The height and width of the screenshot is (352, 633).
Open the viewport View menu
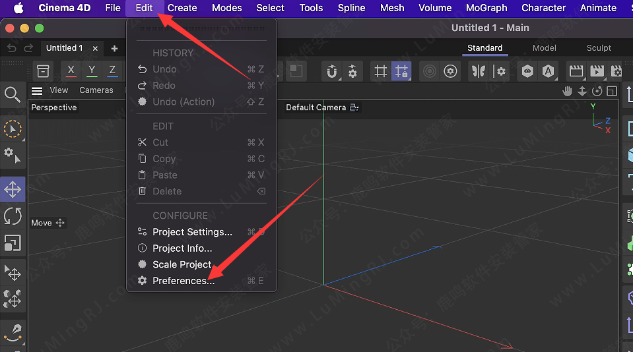59,90
